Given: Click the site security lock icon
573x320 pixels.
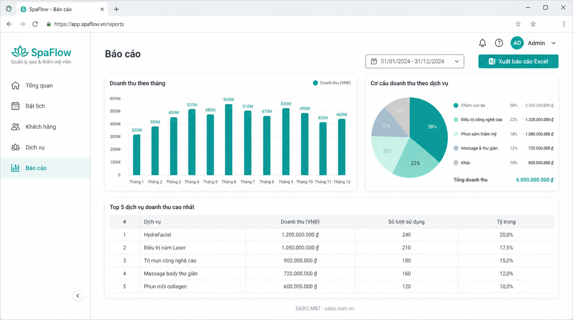Looking at the screenshot, I should point(49,24).
